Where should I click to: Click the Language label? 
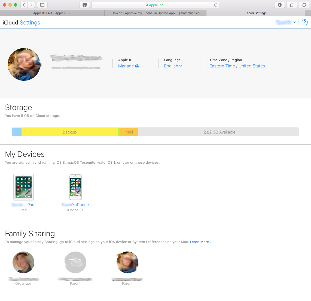[x=172, y=60]
